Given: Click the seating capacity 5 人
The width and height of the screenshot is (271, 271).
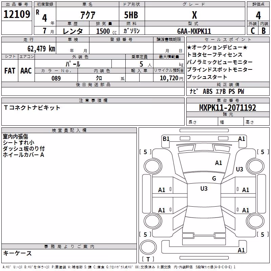Looking at the screenshot, I should pos(146,64).
